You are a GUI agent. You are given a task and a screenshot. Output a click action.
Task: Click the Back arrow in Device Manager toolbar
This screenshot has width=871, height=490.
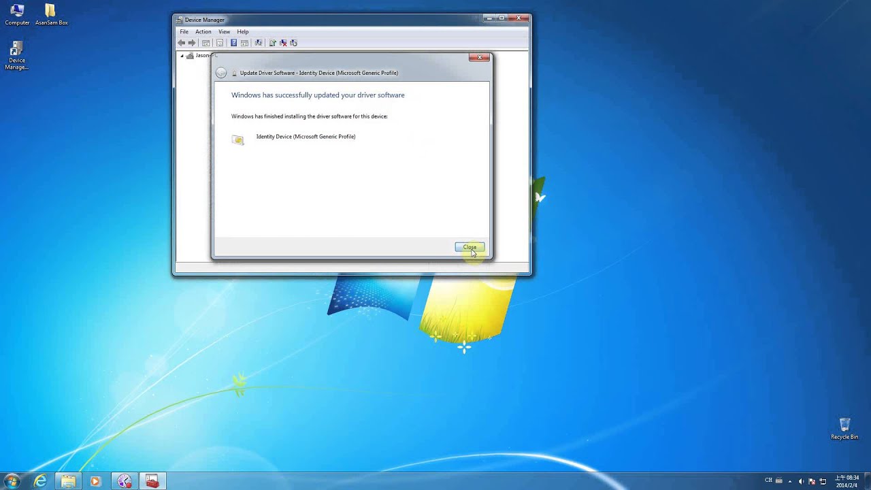point(181,43)
